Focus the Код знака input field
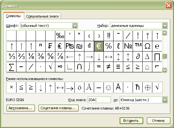This screenshot has height=128, width=174. click(x=99, y=100)
